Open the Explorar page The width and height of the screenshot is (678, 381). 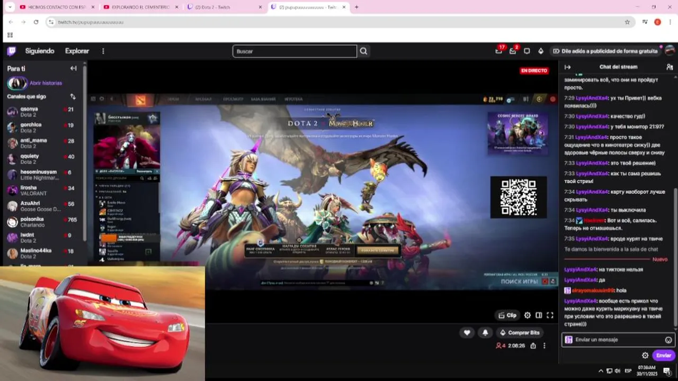pos(77,51)
